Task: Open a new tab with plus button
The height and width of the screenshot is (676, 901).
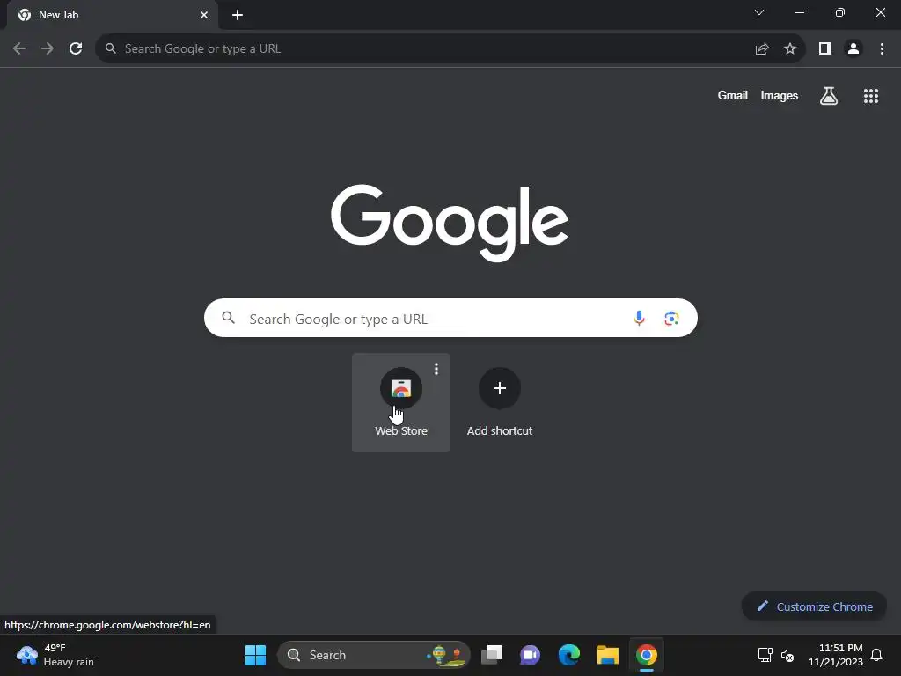Action: point(238,15)
